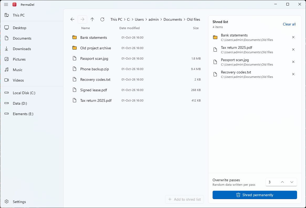
Task: Click the PermaDel app logo icon
Action: point(14,4)
